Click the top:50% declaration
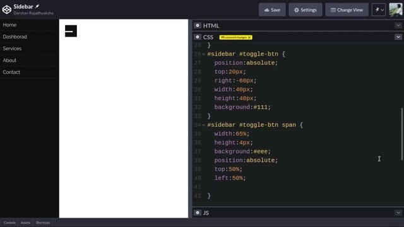 [229, 169]
